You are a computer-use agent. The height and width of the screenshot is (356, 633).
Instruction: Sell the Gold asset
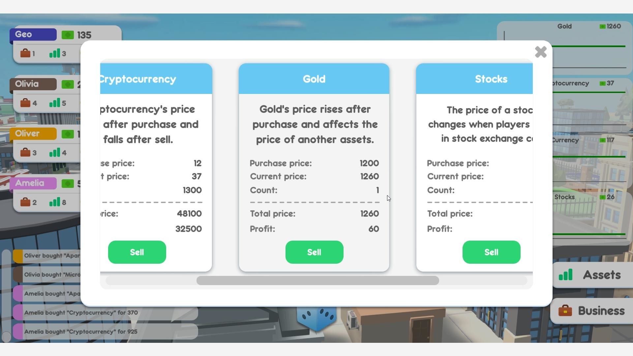click(x=314, y=252)
